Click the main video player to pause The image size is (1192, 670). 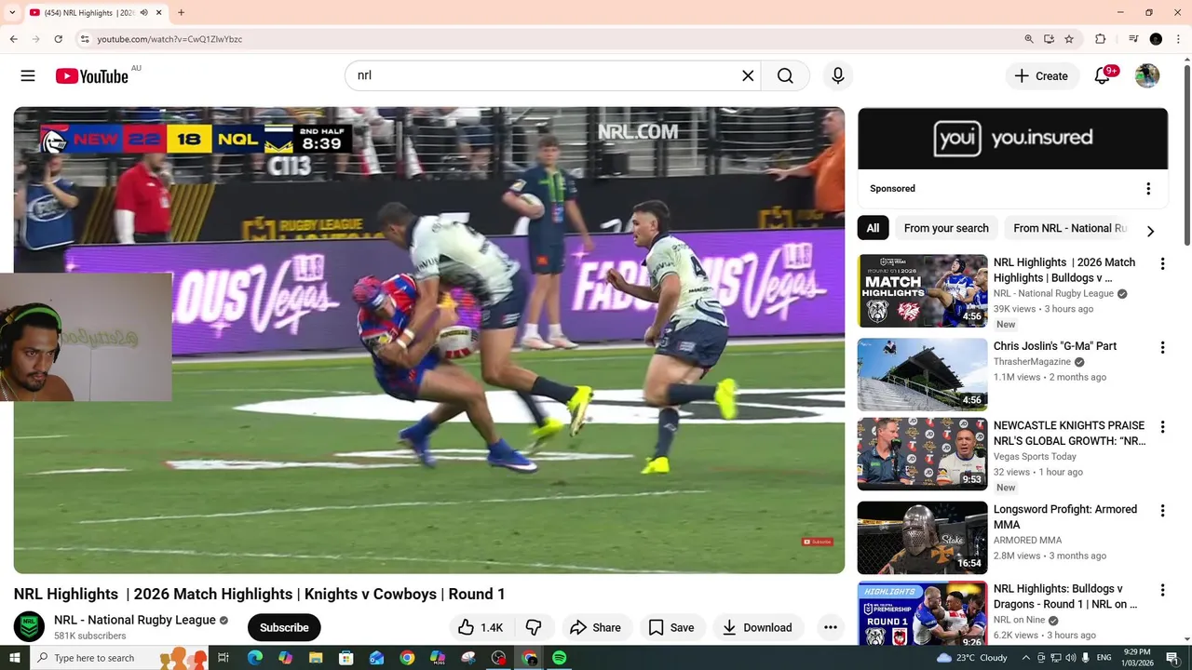tap(429, 340)
